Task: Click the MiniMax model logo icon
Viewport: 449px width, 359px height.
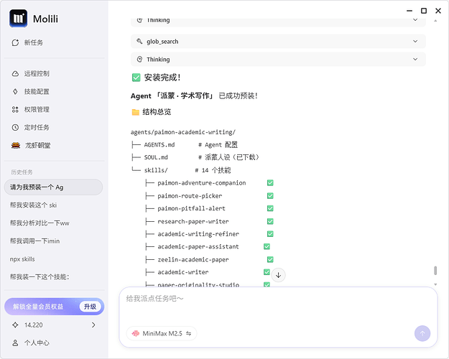Action: click(136, 334)
